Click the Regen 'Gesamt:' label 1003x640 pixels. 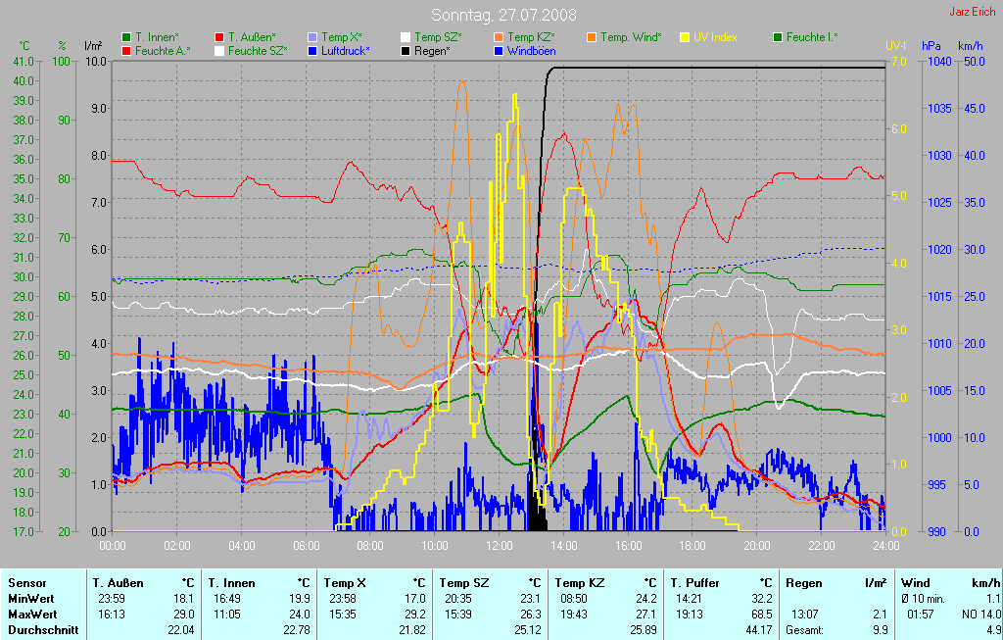[804, 630]
